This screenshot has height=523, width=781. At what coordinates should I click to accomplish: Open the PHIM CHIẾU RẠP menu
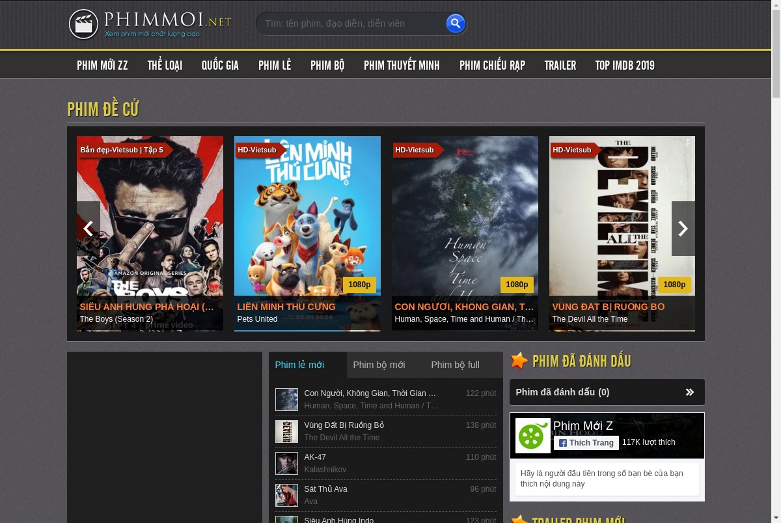coord(492,65)
